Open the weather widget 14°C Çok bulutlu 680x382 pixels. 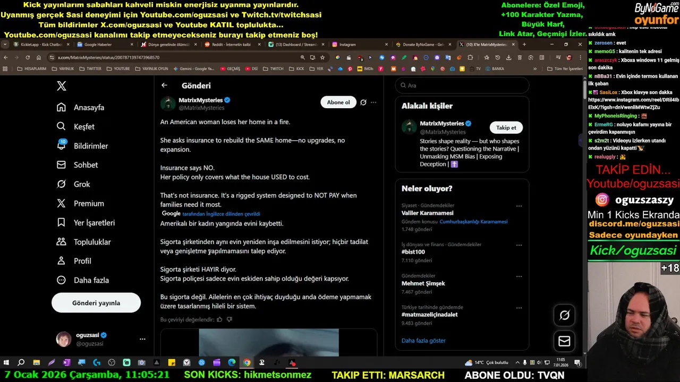[487, 362]
